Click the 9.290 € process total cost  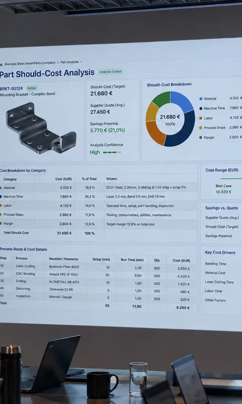click(184, 308)
